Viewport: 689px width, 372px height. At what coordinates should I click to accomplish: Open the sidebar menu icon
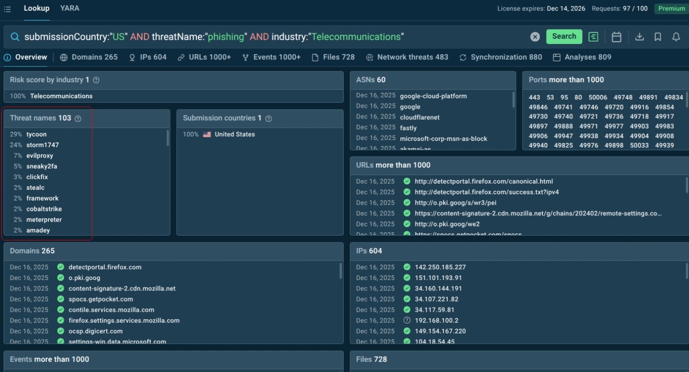point(7,9)
